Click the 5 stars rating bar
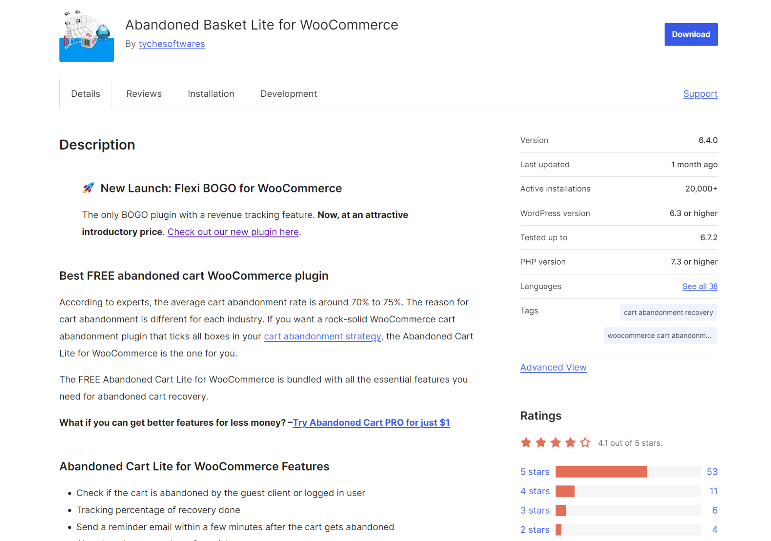 point(628,472)
